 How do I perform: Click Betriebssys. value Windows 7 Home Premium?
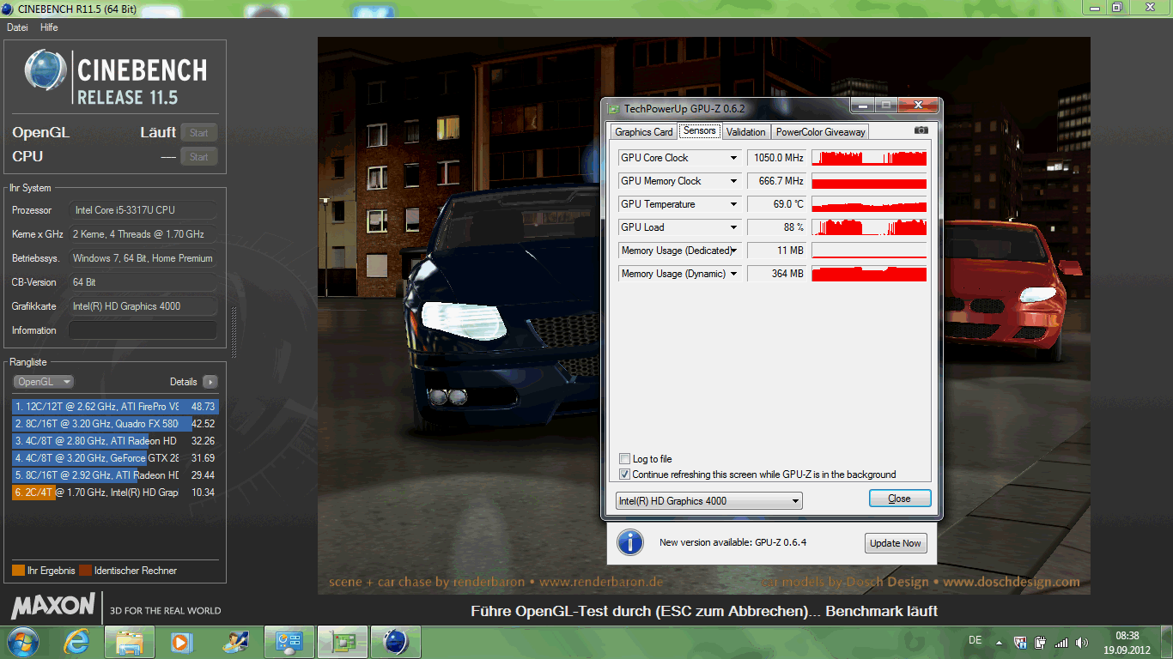click(143, 258)
